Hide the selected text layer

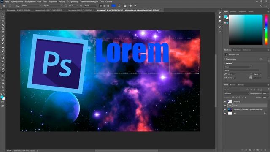tap(225, 106)
